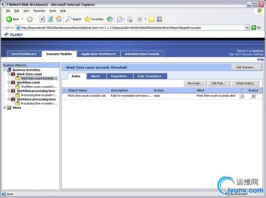Viewport: 266px width, 198px height.
Task: Click the browser Back button
Action: click(x=12, y=19)
